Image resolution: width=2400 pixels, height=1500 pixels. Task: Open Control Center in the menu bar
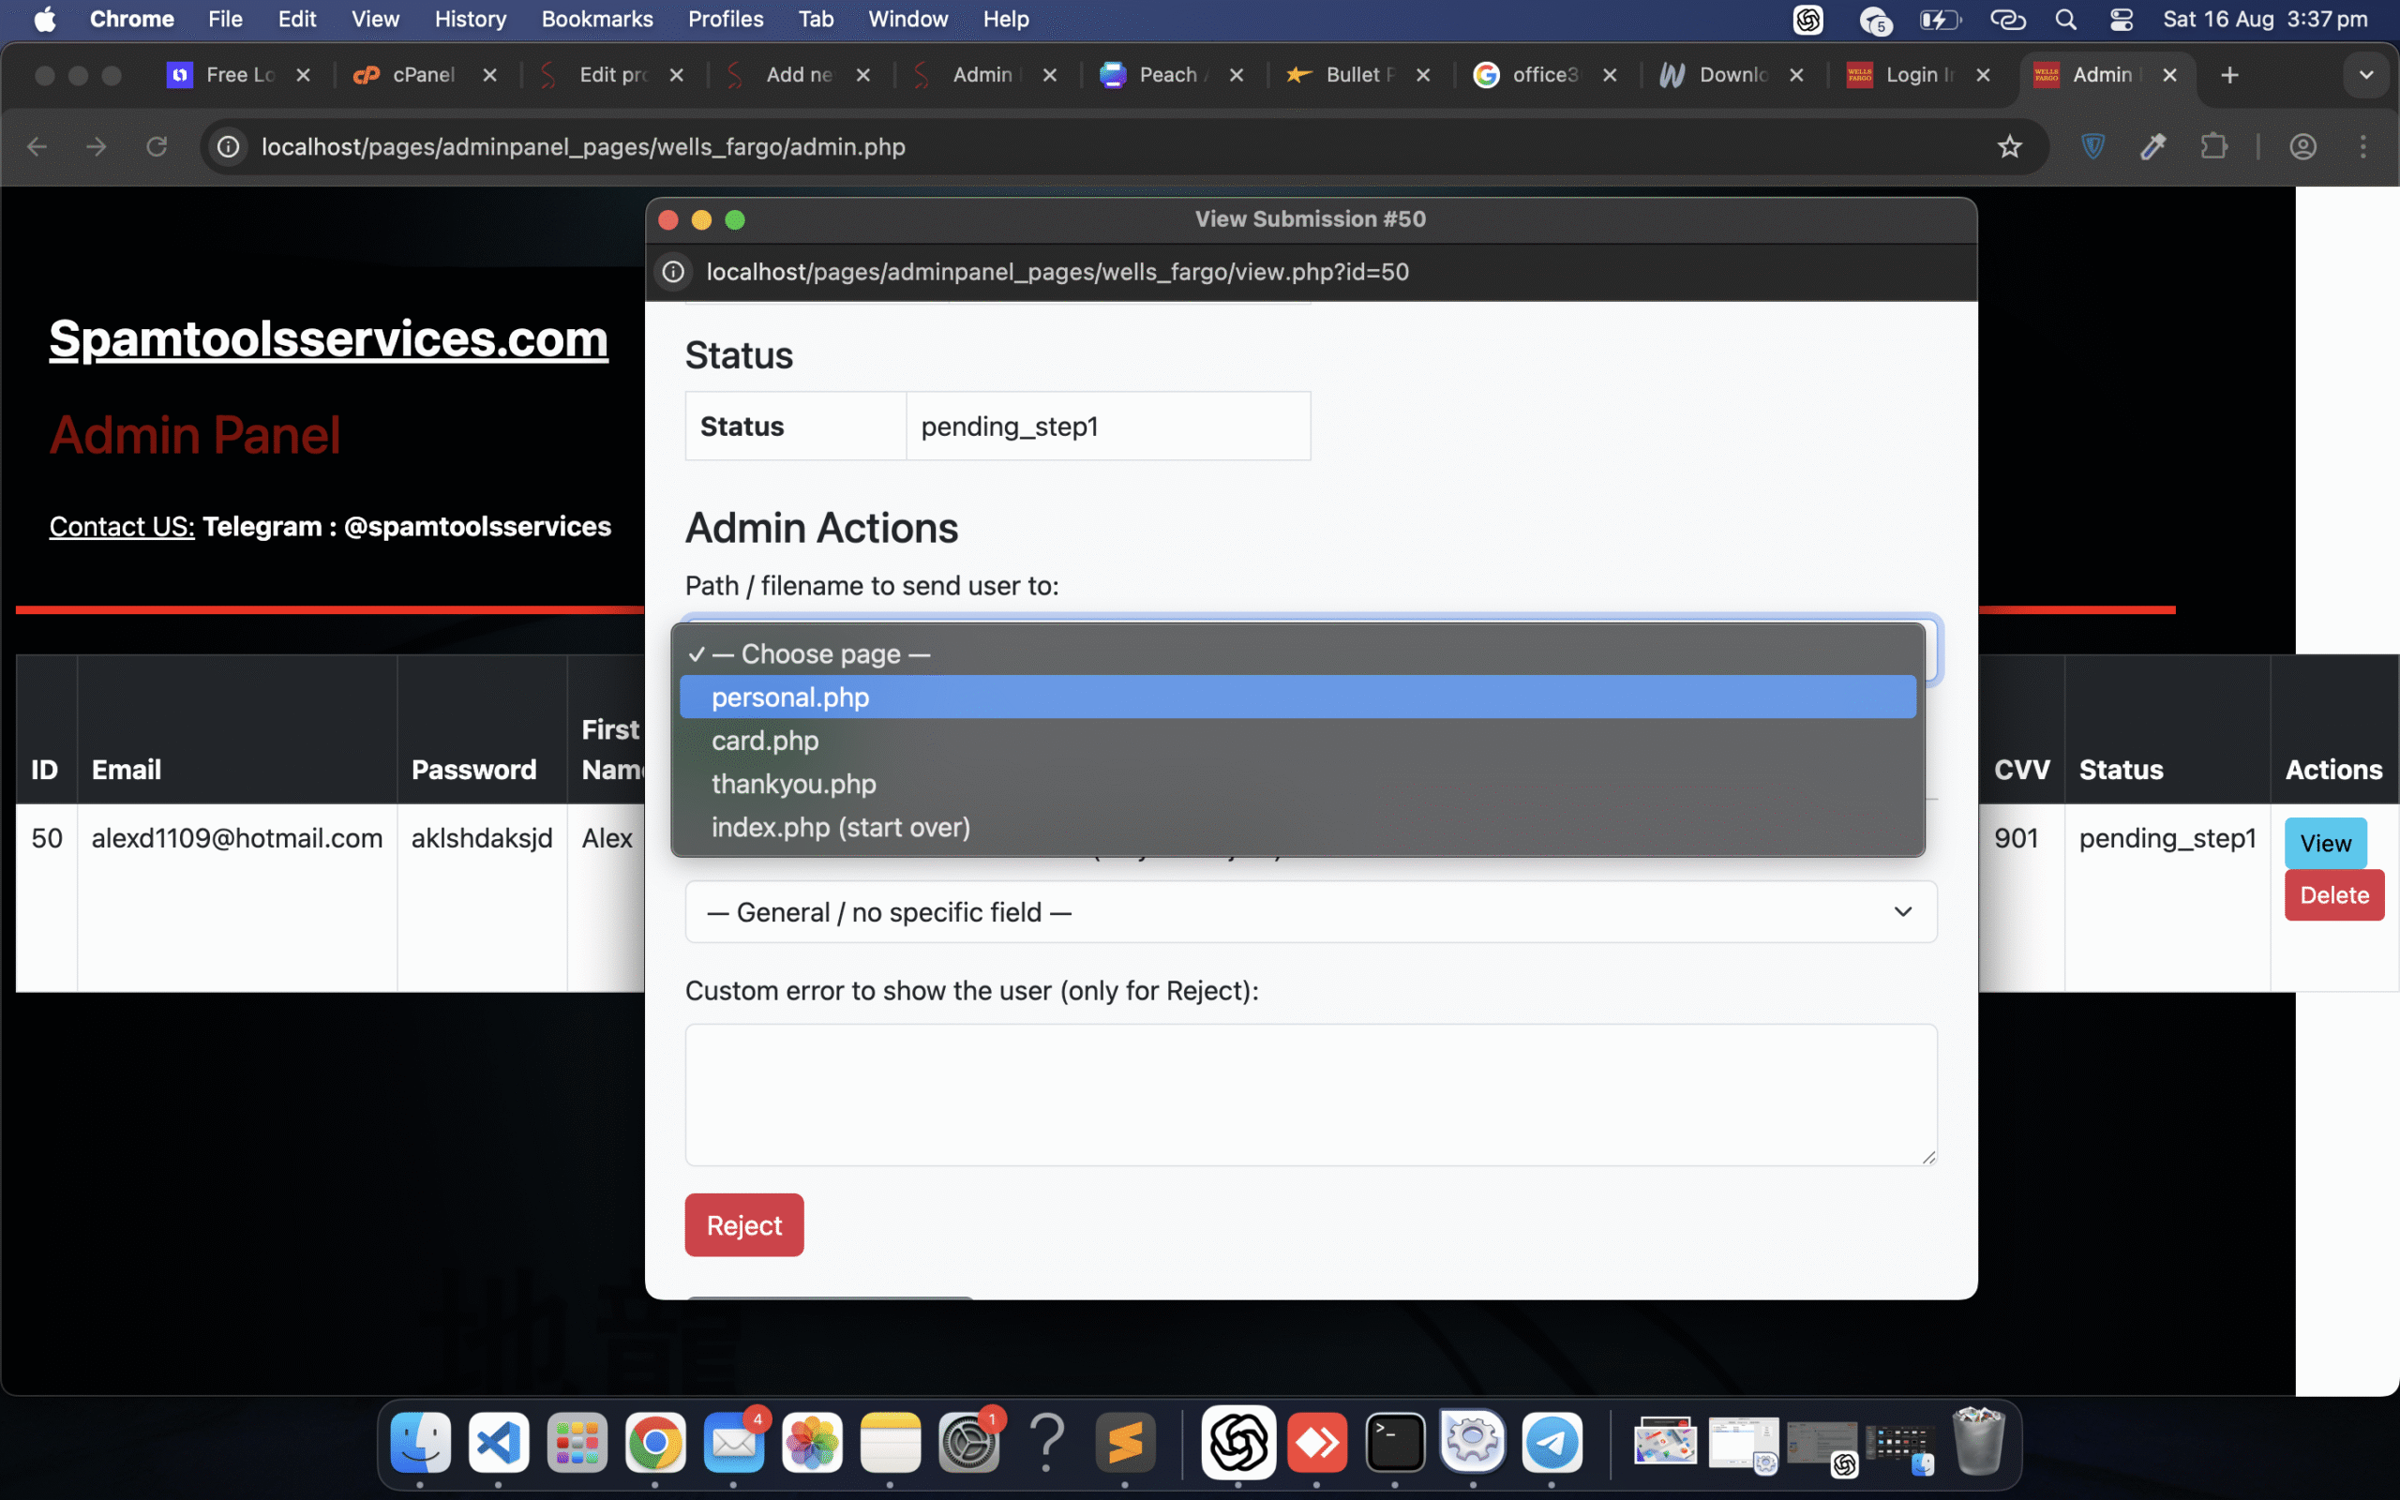pyautogui.click(x=2122, y=20)
